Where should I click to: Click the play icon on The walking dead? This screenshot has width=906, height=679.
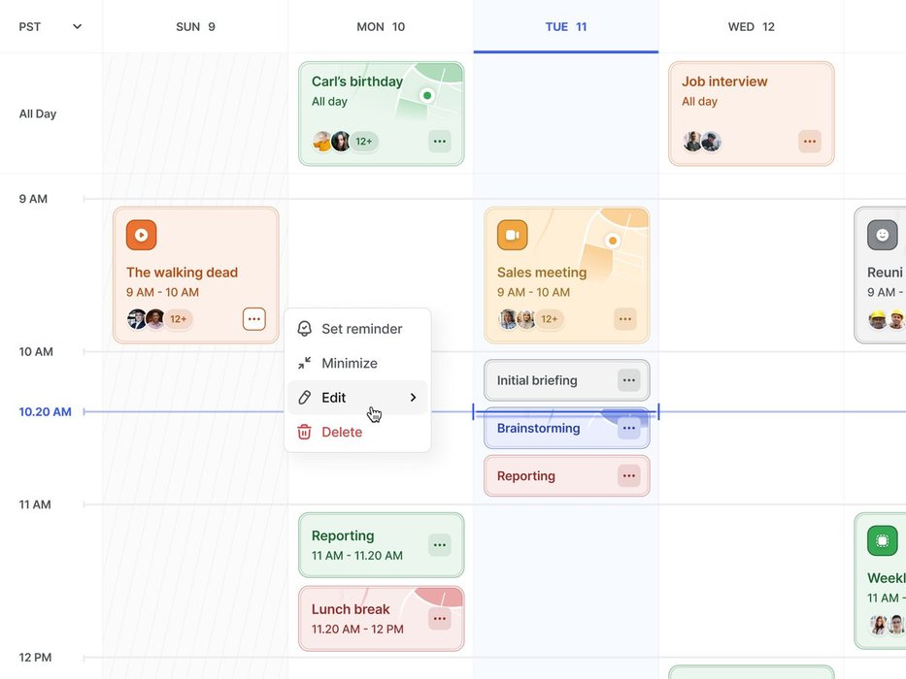tap(142, 235)
